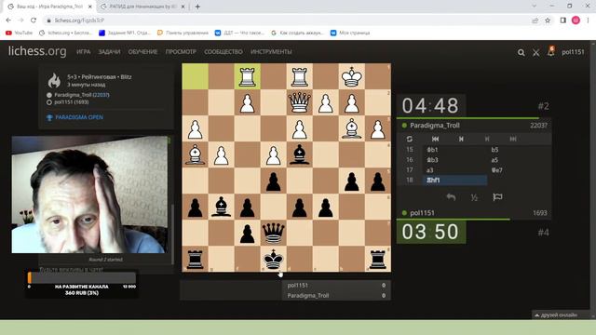Select the black bishop in the board center

pyautogui.click(x=300, y=155)
